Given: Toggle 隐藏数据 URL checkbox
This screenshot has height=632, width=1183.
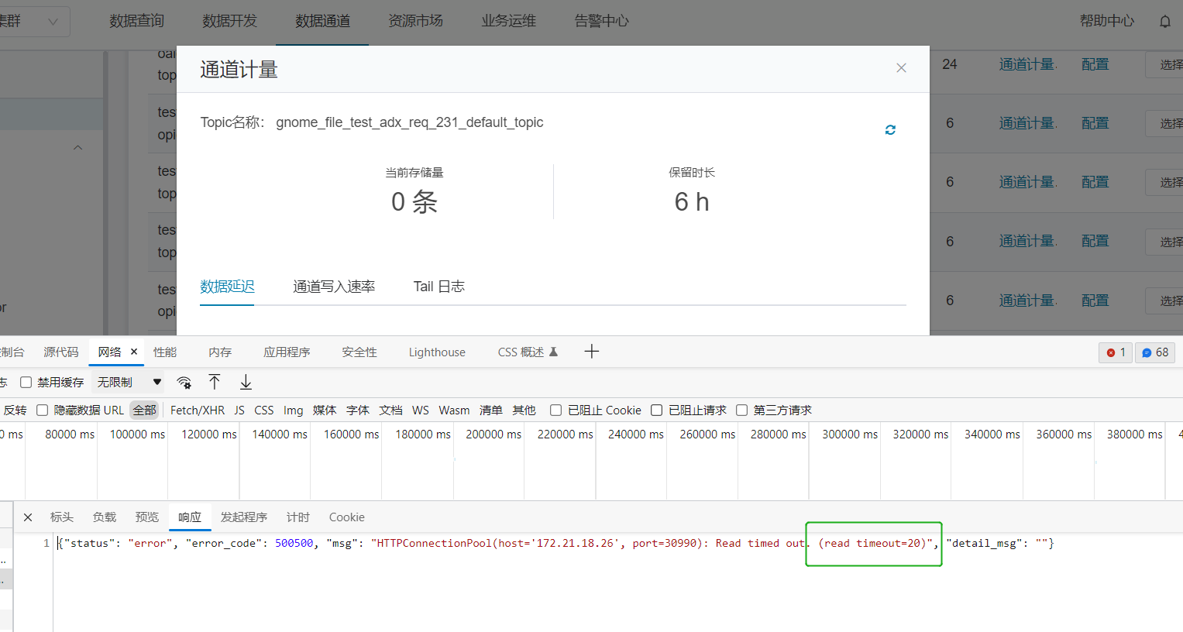Looking at the screenshot, I should click(x=42, y=410).
